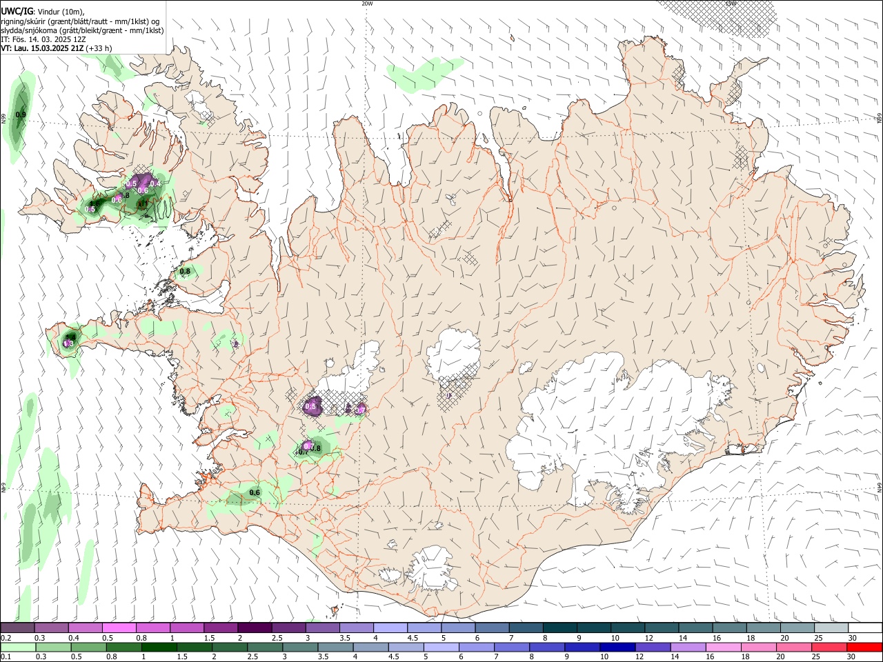Screen dimensions: 883x662
Task: Click the 'VT: Lau. 15.03.2025 21Z (+33 h)' line
Action: click(x=56, y=48)
